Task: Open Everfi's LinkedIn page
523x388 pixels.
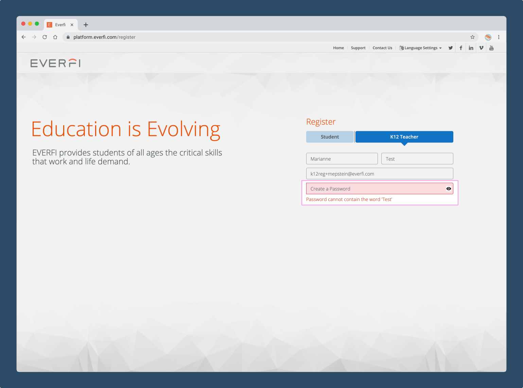Action: point(471,48)
